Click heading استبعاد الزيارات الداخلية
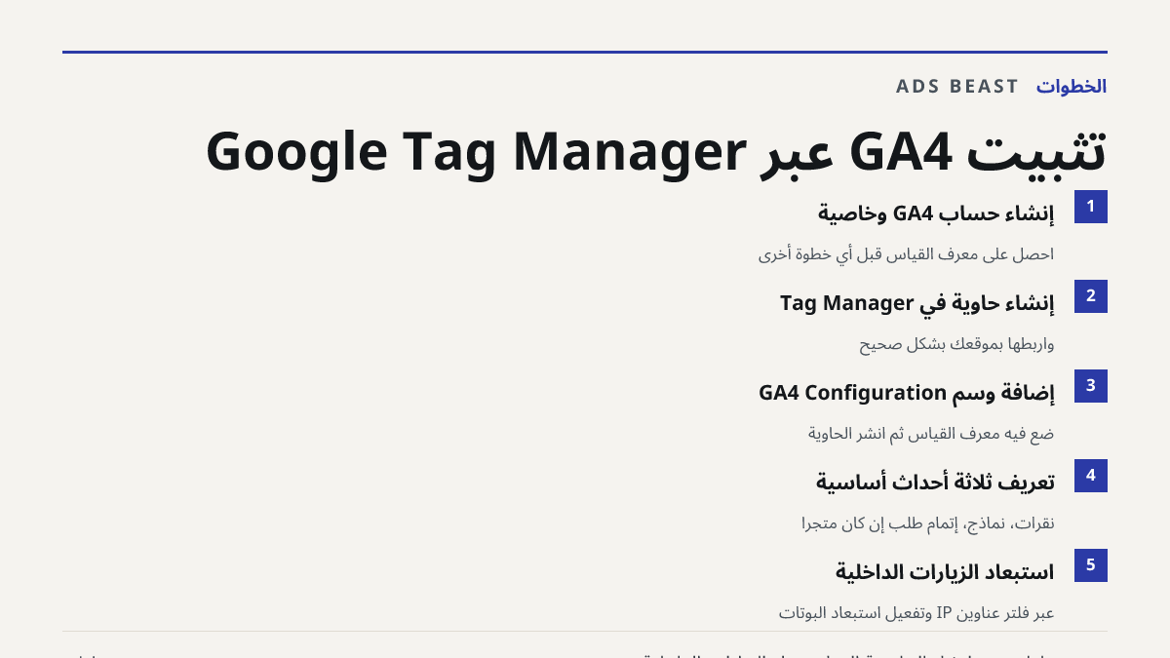Screen dimensions: 1170x658 [945, 572]
